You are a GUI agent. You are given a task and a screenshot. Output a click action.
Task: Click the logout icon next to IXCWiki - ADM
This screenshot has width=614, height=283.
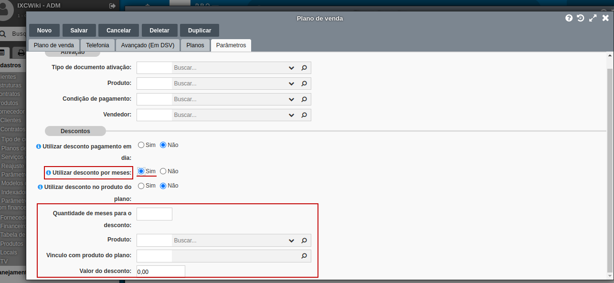tap(112, 6)
